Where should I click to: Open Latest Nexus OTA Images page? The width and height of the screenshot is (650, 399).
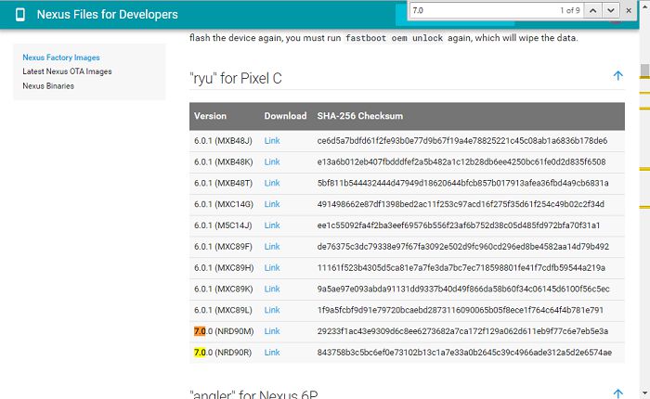(67, 71)
